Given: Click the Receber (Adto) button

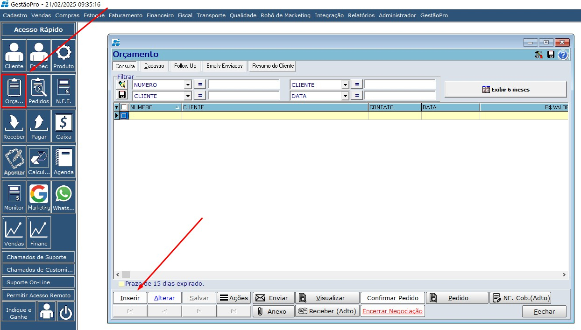Looking at the screenshot, I should (x=327, y=311).
